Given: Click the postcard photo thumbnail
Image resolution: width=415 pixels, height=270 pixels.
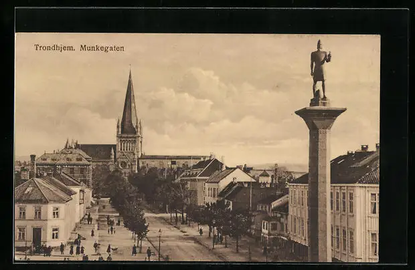Looking at the screenshot, I should (x=197, y=147).
